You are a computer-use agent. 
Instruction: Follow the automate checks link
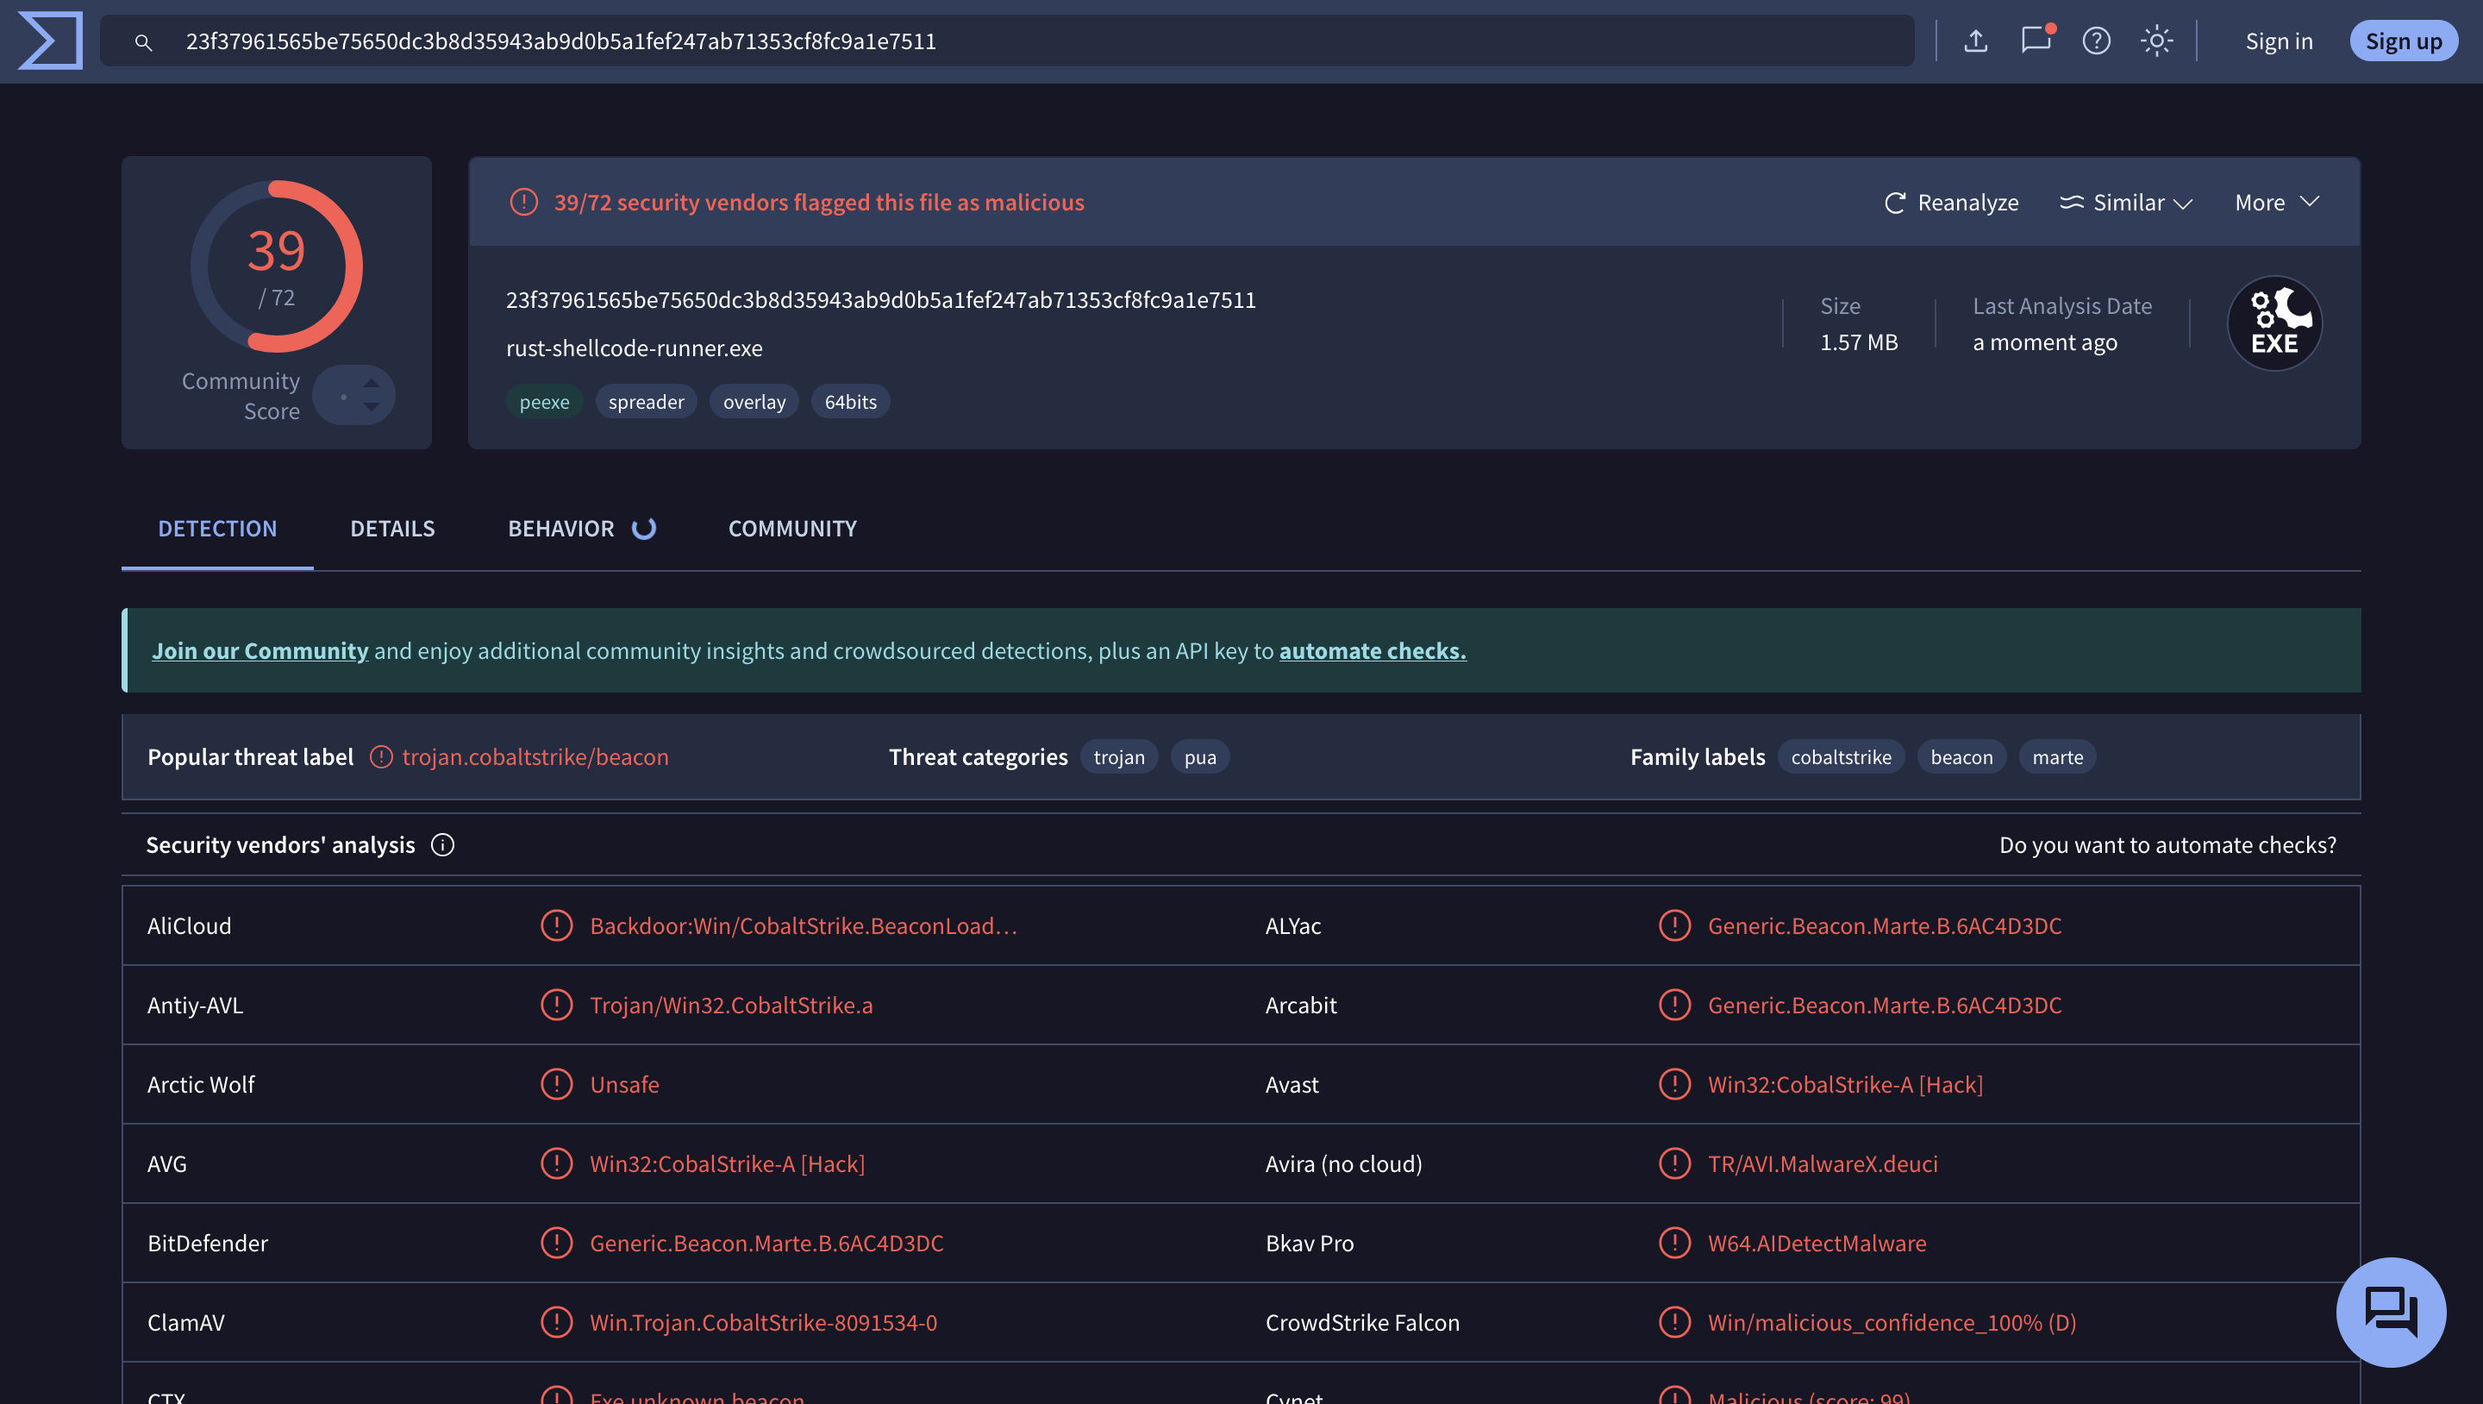pyautogui.click(x=1373, y=651)
